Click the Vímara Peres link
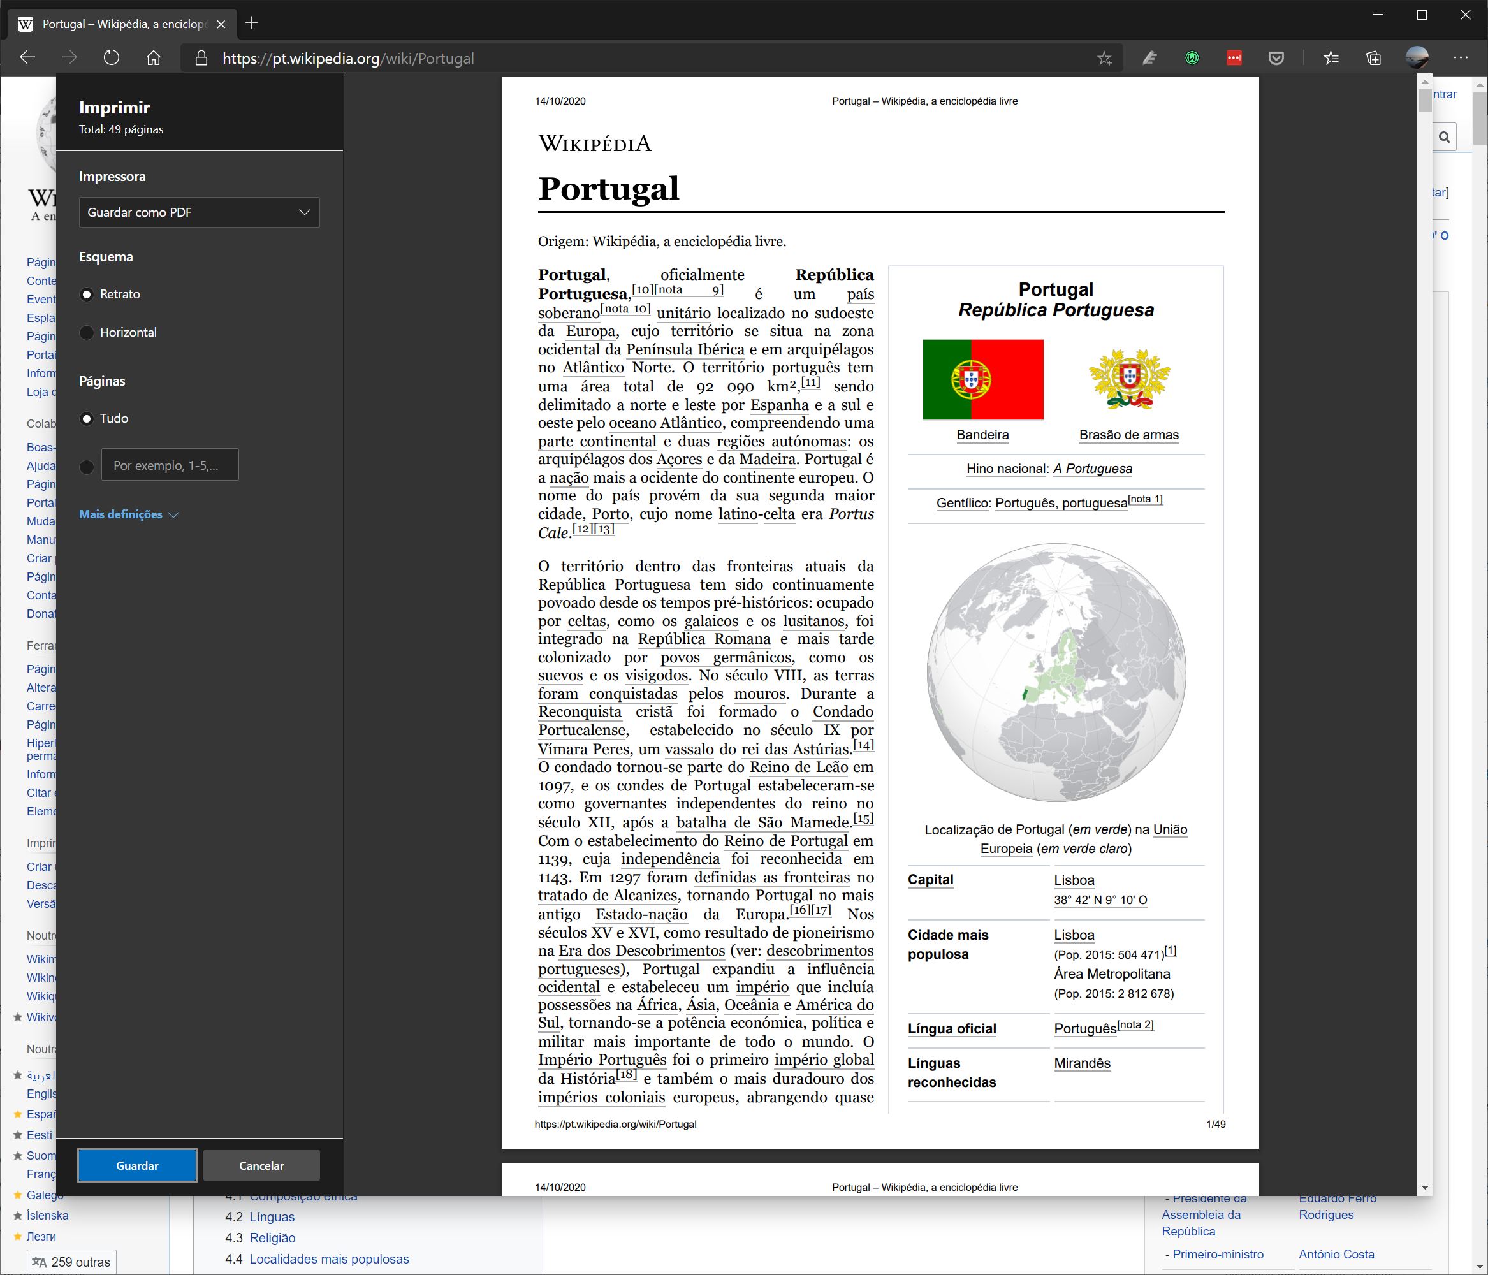Screen dimensions: 1488x1275 585,749
